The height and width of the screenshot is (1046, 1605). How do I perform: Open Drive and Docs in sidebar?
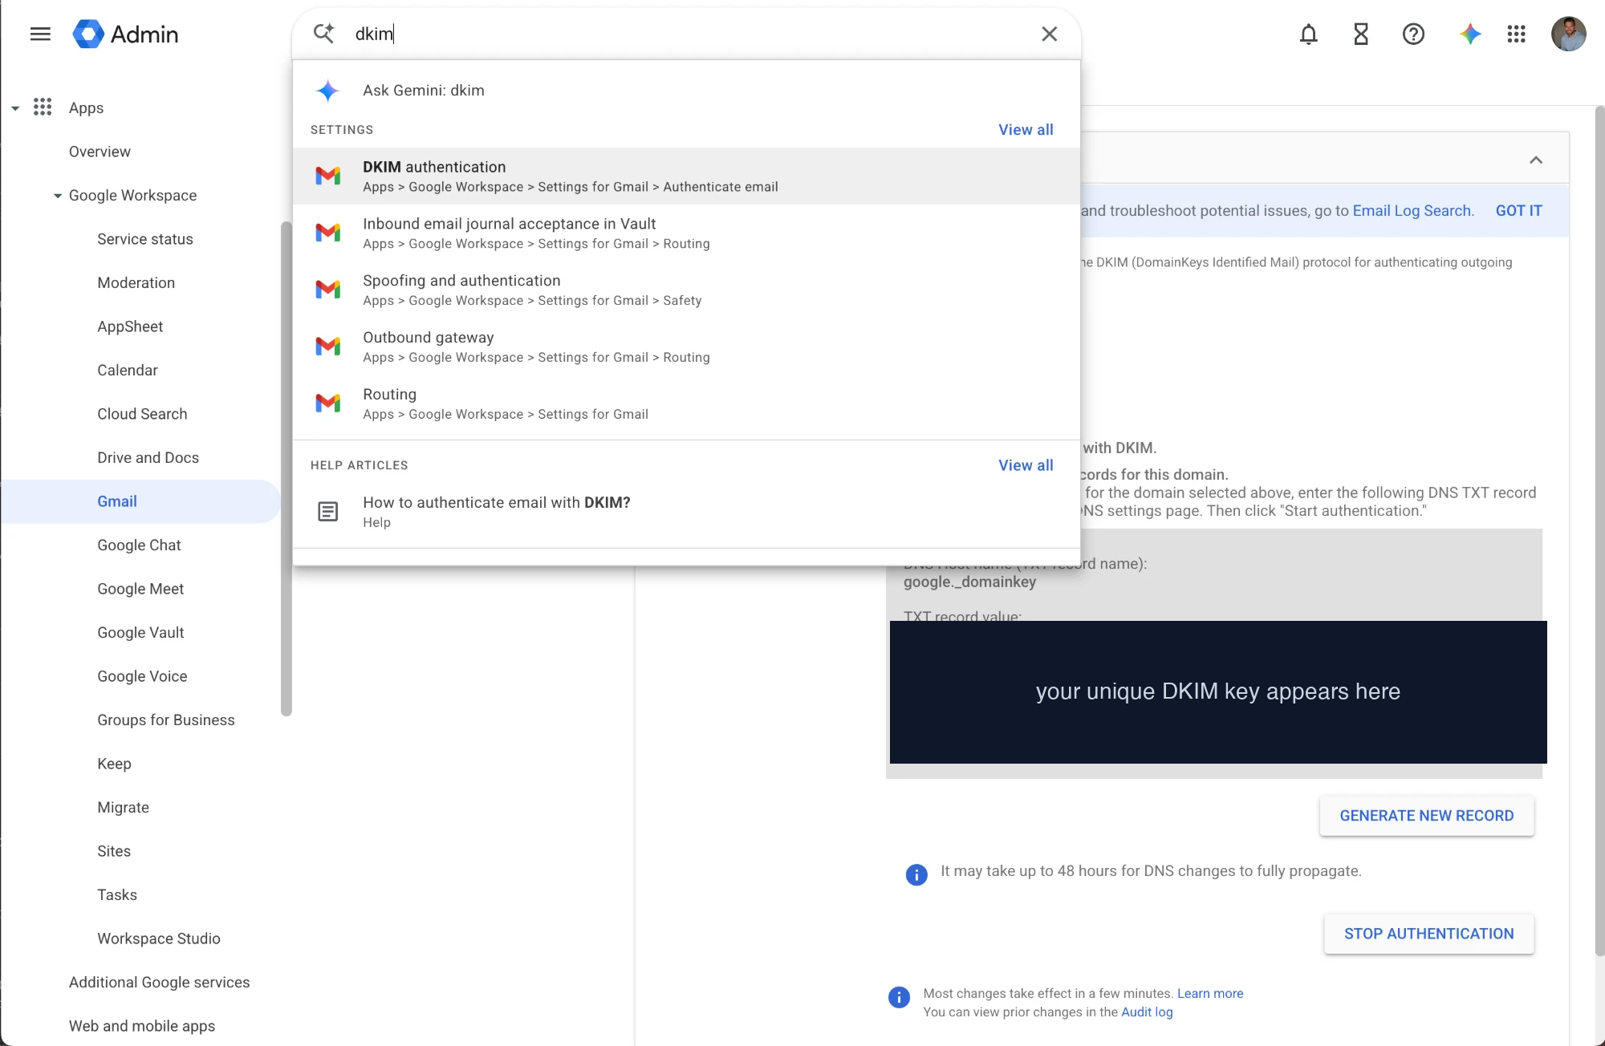(148, 458)
